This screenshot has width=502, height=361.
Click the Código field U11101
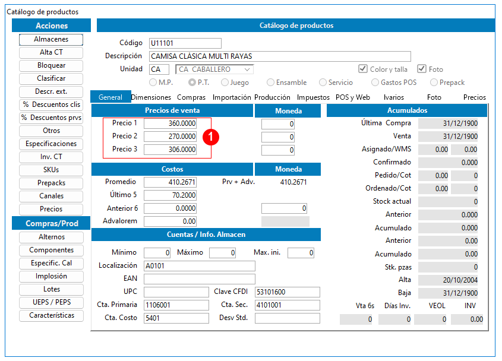click(185, 43)
